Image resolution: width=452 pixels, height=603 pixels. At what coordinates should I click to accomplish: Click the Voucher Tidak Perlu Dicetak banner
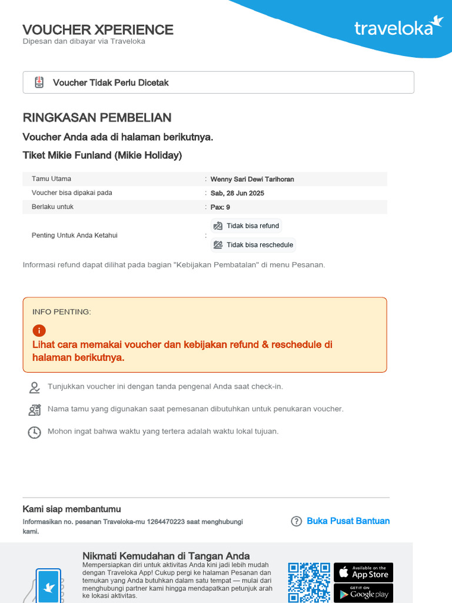(x=218, y=82)
